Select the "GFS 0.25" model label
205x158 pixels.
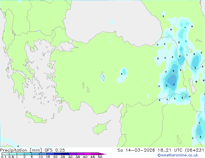pos(55,150)
